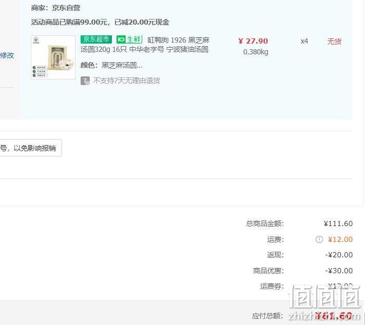Select the 应付总额 label
The image size is (365, 325).
(x=267, y=316)
